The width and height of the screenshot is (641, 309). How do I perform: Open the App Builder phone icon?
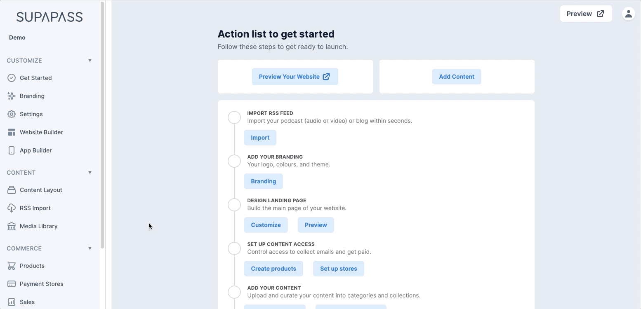click(x=12, y=150)
